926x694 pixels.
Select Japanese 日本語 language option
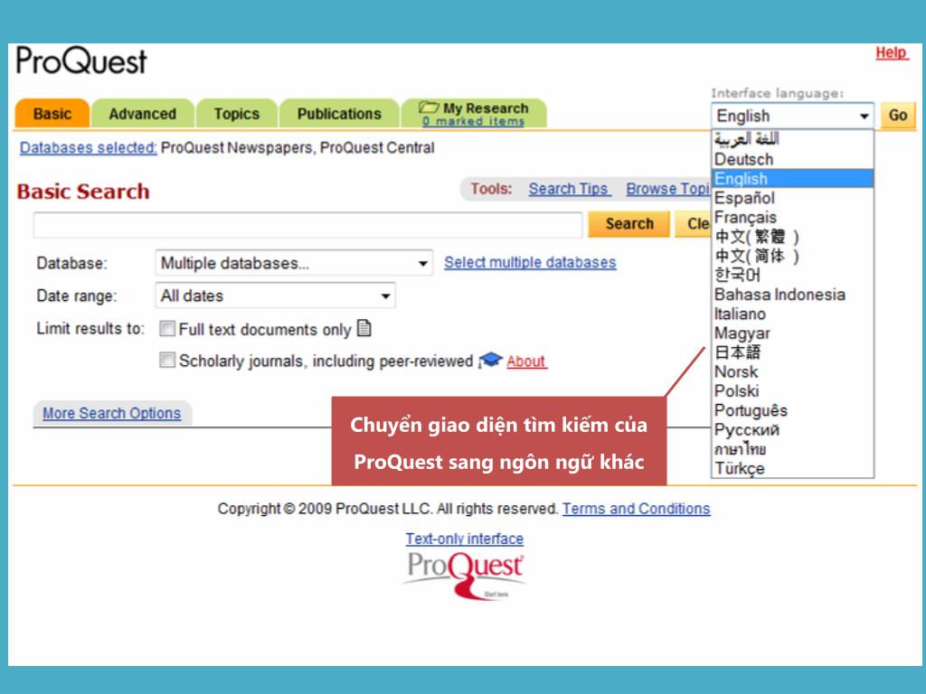(792, 352)
